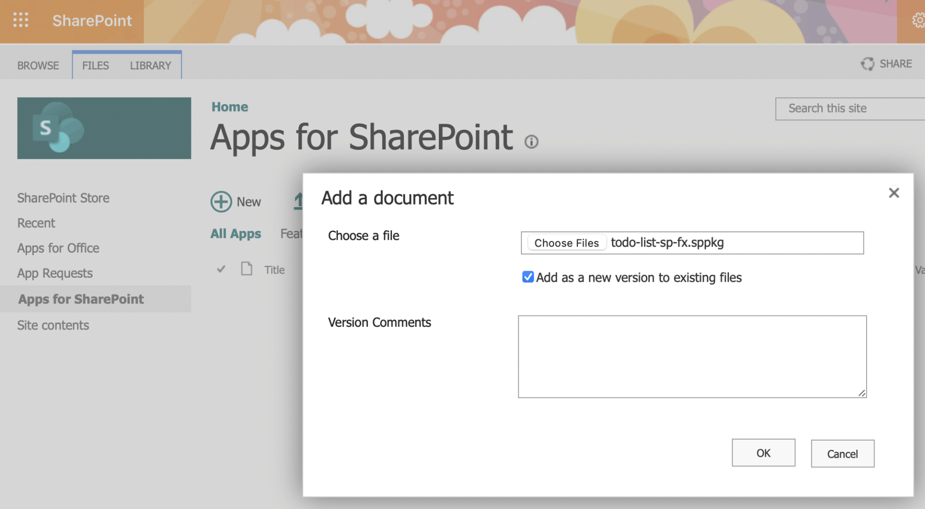Cancel the Add a document dialog

(842, 454)
